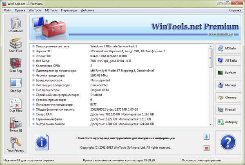The image size is (245, 165).
Task: Open the Параметры menu
Action: pos(69,9)
